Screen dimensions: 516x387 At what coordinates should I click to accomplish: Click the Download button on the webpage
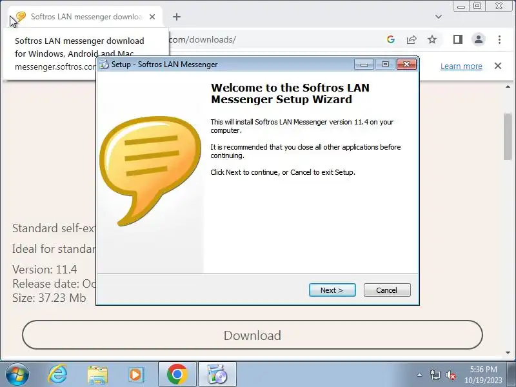[x=252, y=335]
